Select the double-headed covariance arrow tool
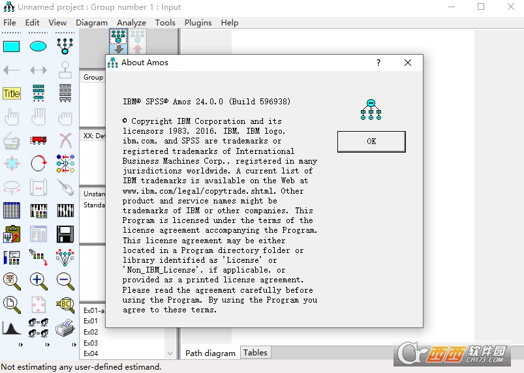Viewport: 524px width, 373px height. 38,70
